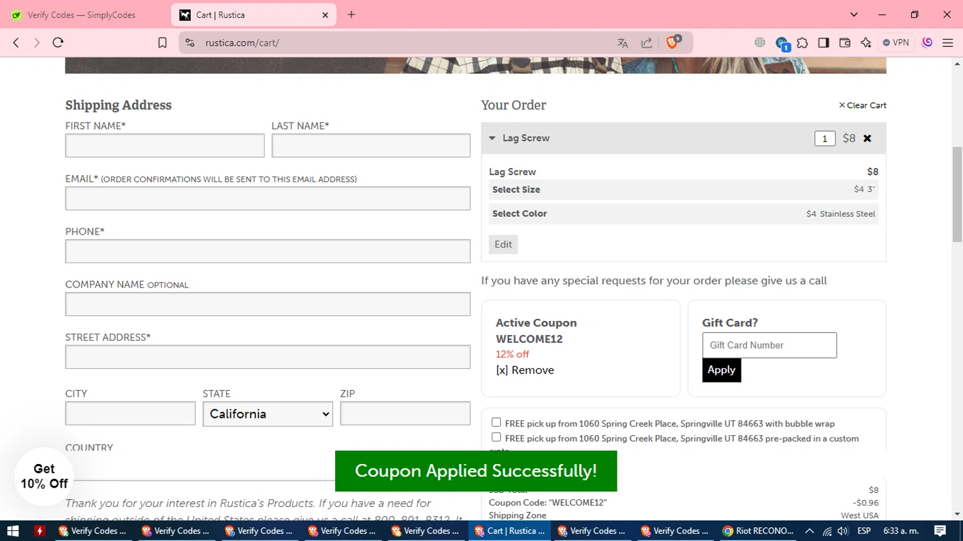This screenshot has width=963, height=541.
Task: Open Riot RECONO... taskbar Chrome window
Action: 758,531
